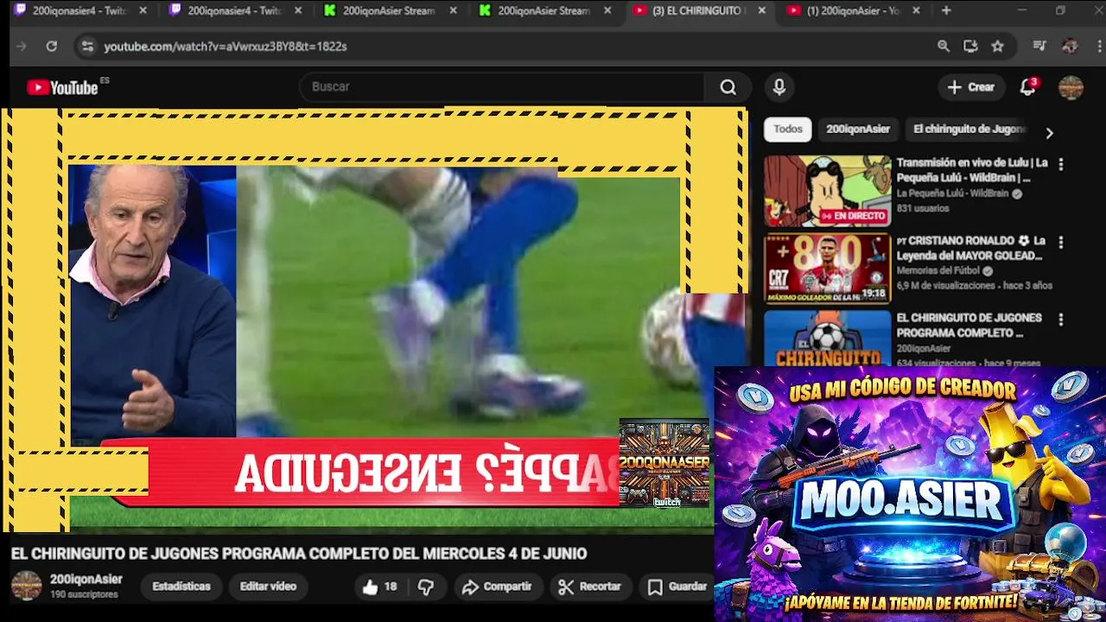Screen dimensions: 1106x622
Task: Switch to first 200iqonasier4 Twitch tab
Action: click(80, 10)
